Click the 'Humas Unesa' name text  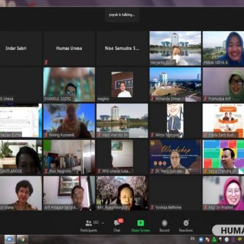pyautogui.click(x=69, y=48)
